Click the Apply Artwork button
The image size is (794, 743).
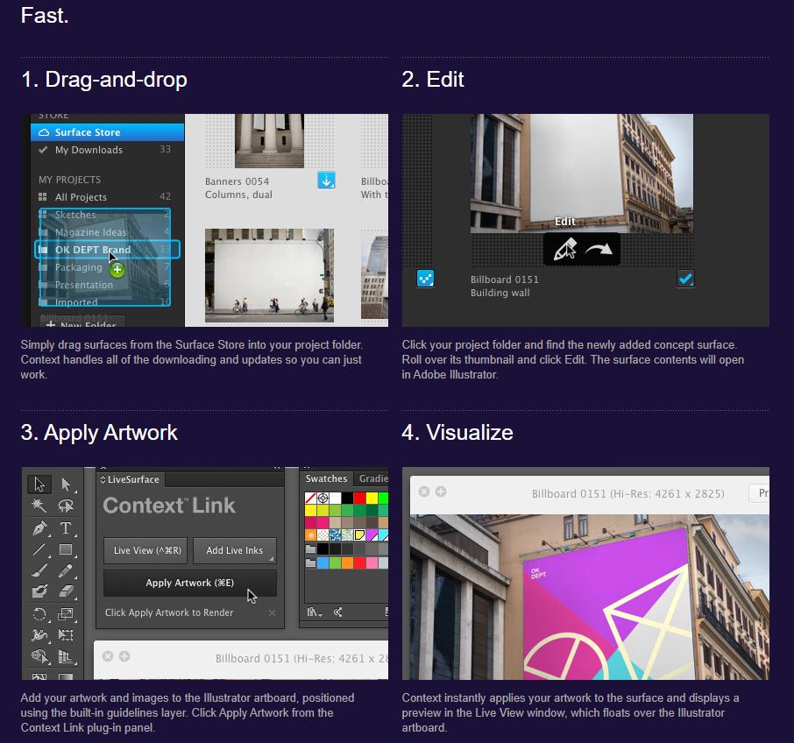click(x=190, y=583)
